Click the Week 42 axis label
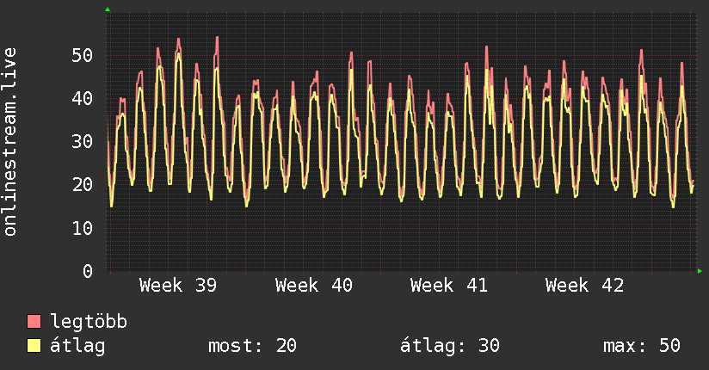 pyautogui.click(x=584, y=286)
